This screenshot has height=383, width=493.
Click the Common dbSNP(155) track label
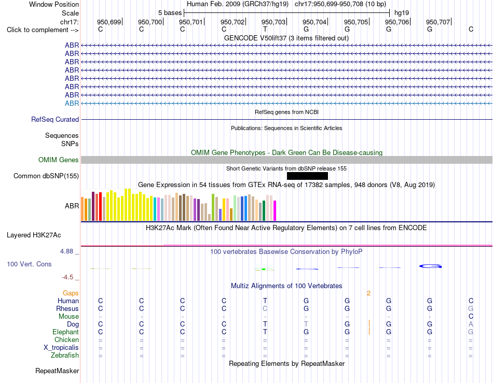tap(46, 176)
